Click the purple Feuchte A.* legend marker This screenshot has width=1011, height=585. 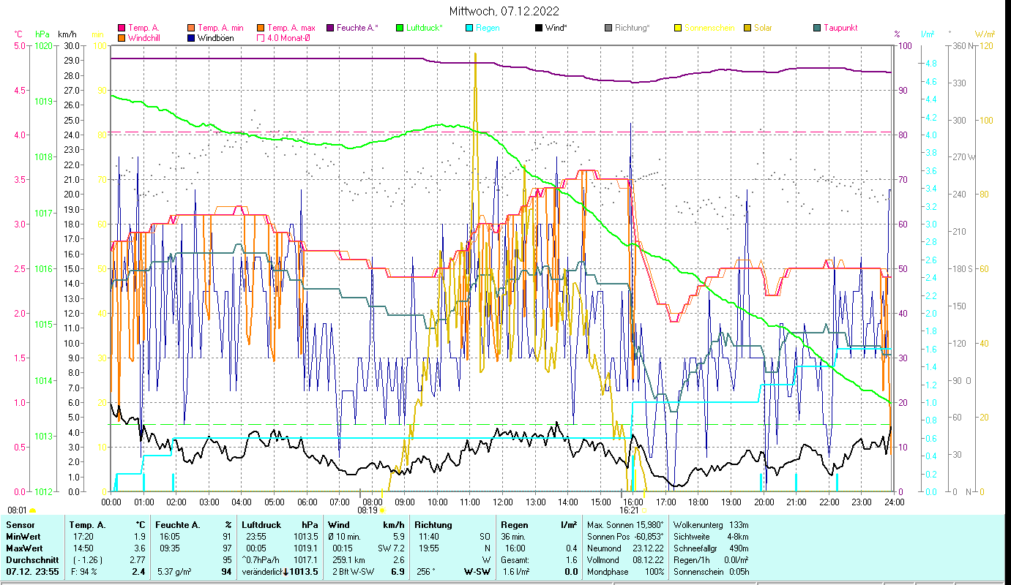[329, 28]
